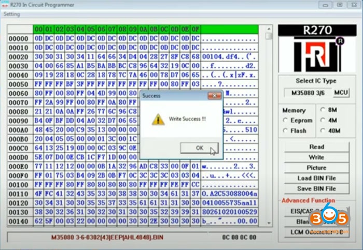This screenshot has width=363, height=250.
Task: Click the scroll down arrow of hex view
Action: (269, 223)
